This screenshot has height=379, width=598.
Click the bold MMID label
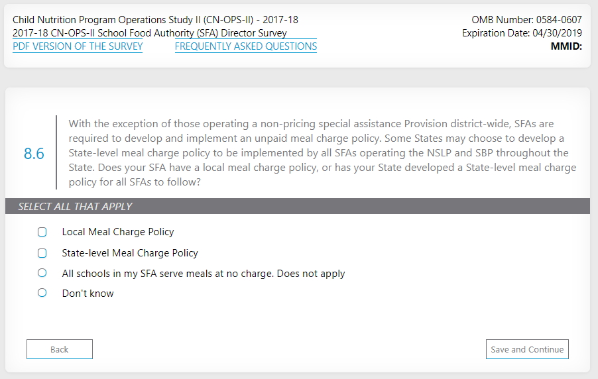566,46
